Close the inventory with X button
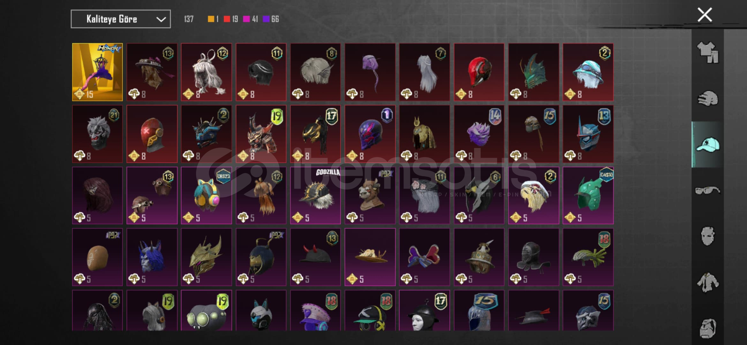This screenshot has width=747, height=345. point(705,15)
